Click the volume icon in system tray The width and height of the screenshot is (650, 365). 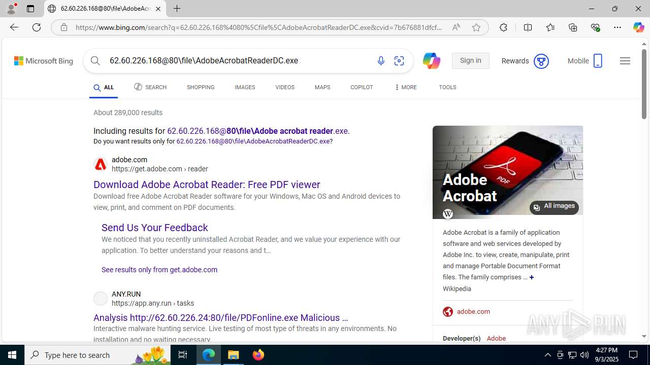584,355
